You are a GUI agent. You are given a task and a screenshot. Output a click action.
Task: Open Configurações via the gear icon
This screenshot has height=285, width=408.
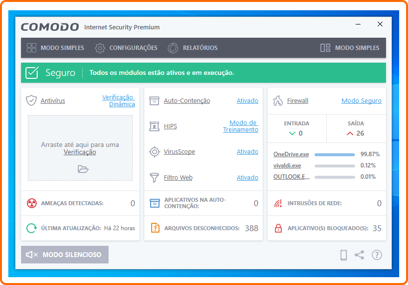tap(100, 48)
